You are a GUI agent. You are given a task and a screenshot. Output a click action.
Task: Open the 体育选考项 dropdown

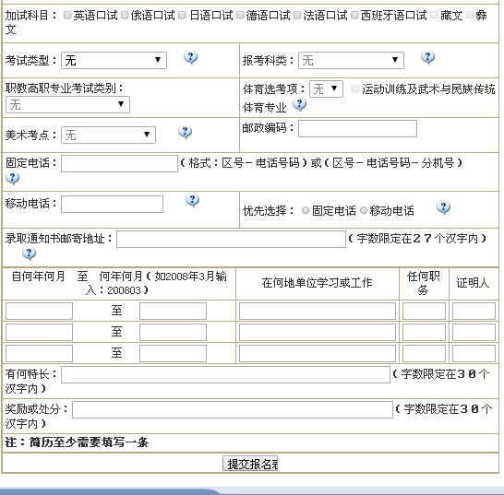(x=326, y=88)
